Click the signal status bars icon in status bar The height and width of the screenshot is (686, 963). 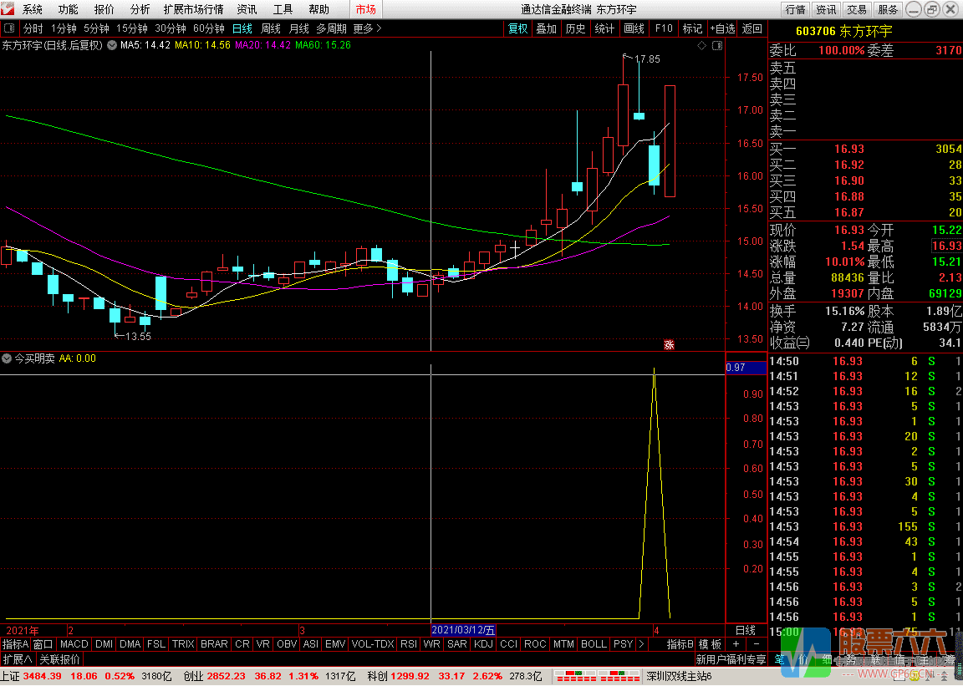click(x=594, y=675)
